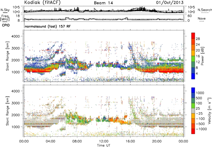212x147 pixels.
Task: Click 'Slant Range [km]' label of velocity panel
Action: coord(8,111)
